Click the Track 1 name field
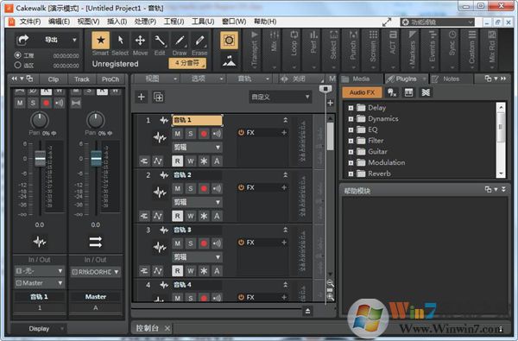Viewport: 518px width, 341px height. tap(197, 120)
